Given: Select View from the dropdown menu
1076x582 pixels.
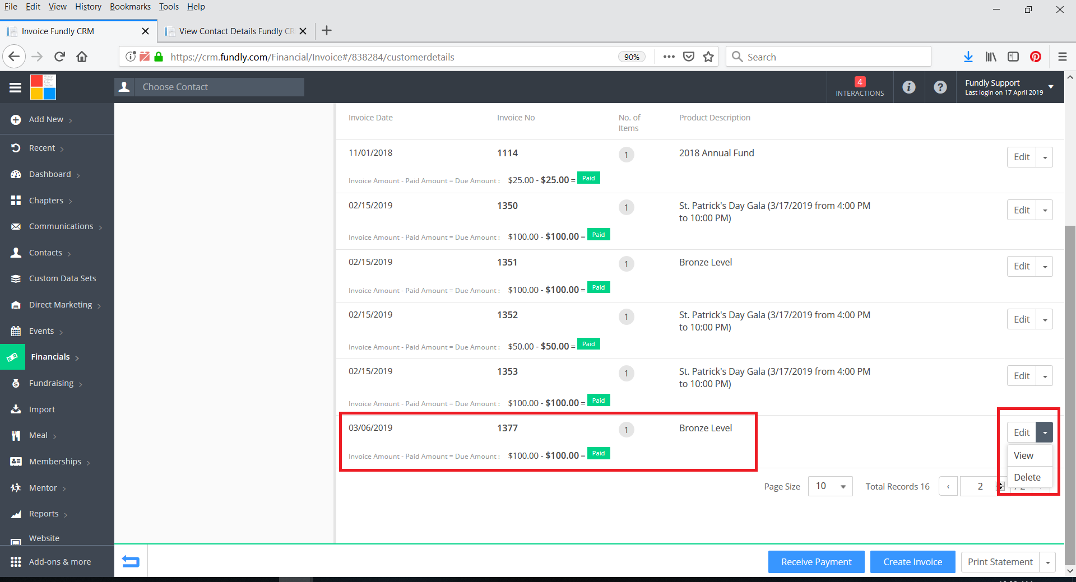Looking at the screenshot, I should coord(1029,455).
